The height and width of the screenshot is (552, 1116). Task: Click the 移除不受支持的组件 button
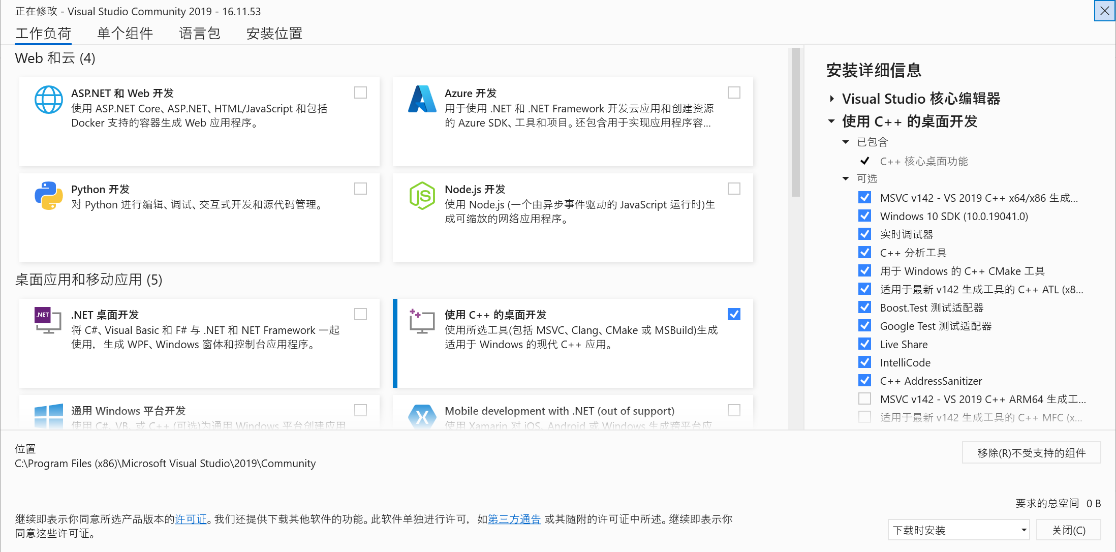(x=1031, y=453)
